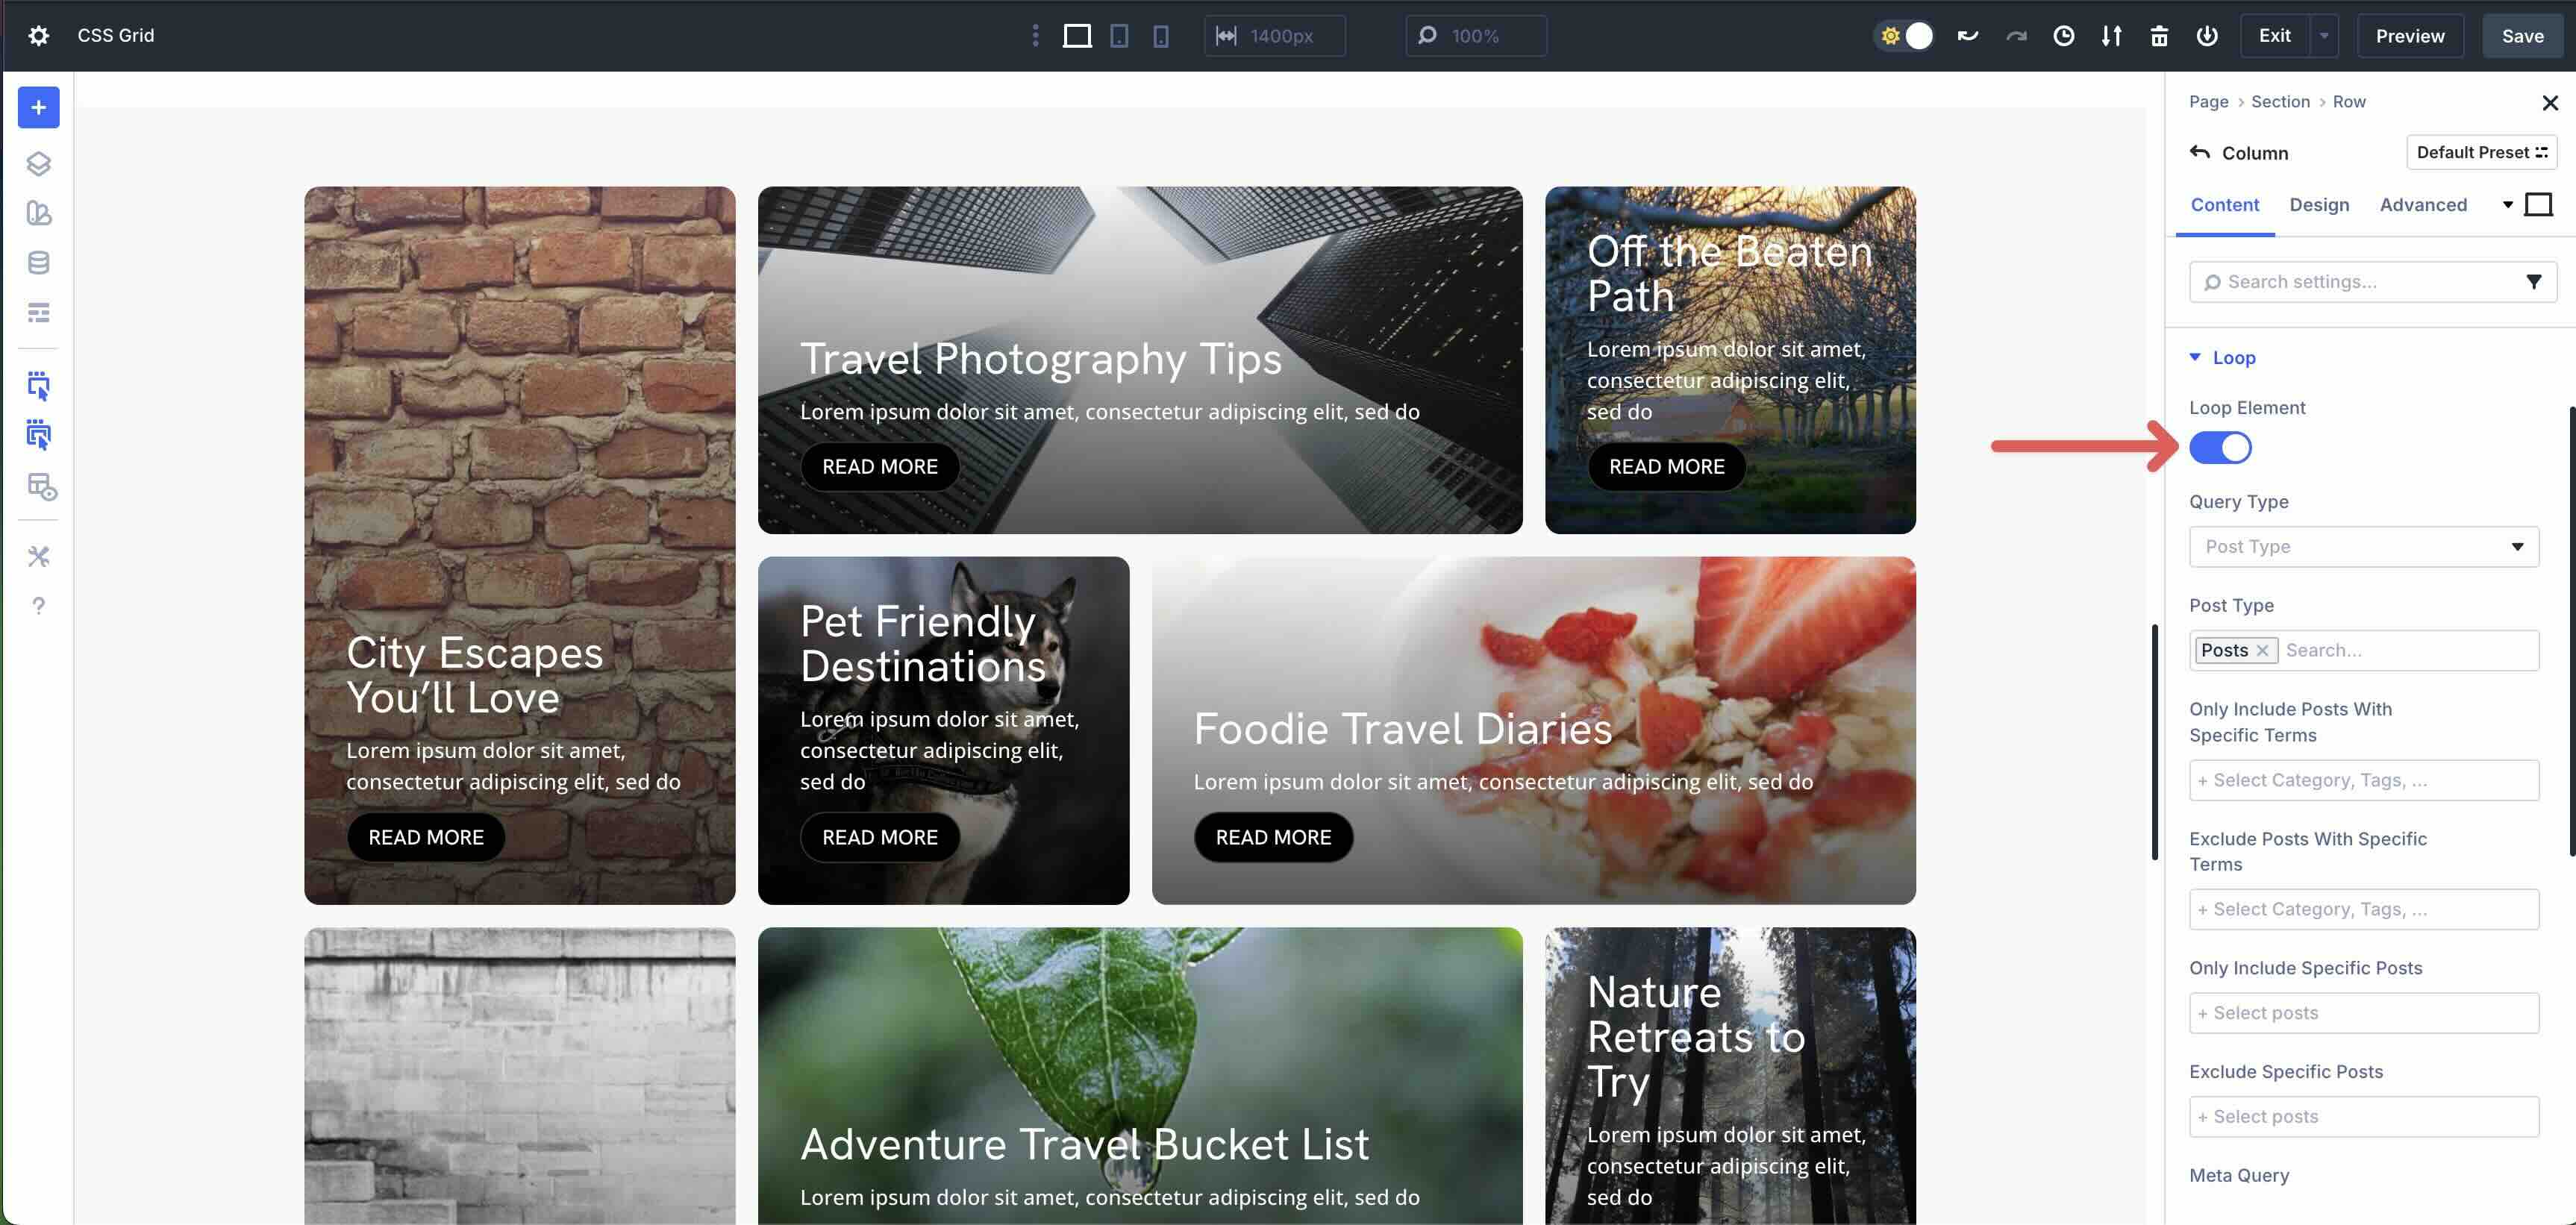Click the trash icon in the toolbar
This screenshot has width=2576, height=1225.
click(x=2159, y=35)
